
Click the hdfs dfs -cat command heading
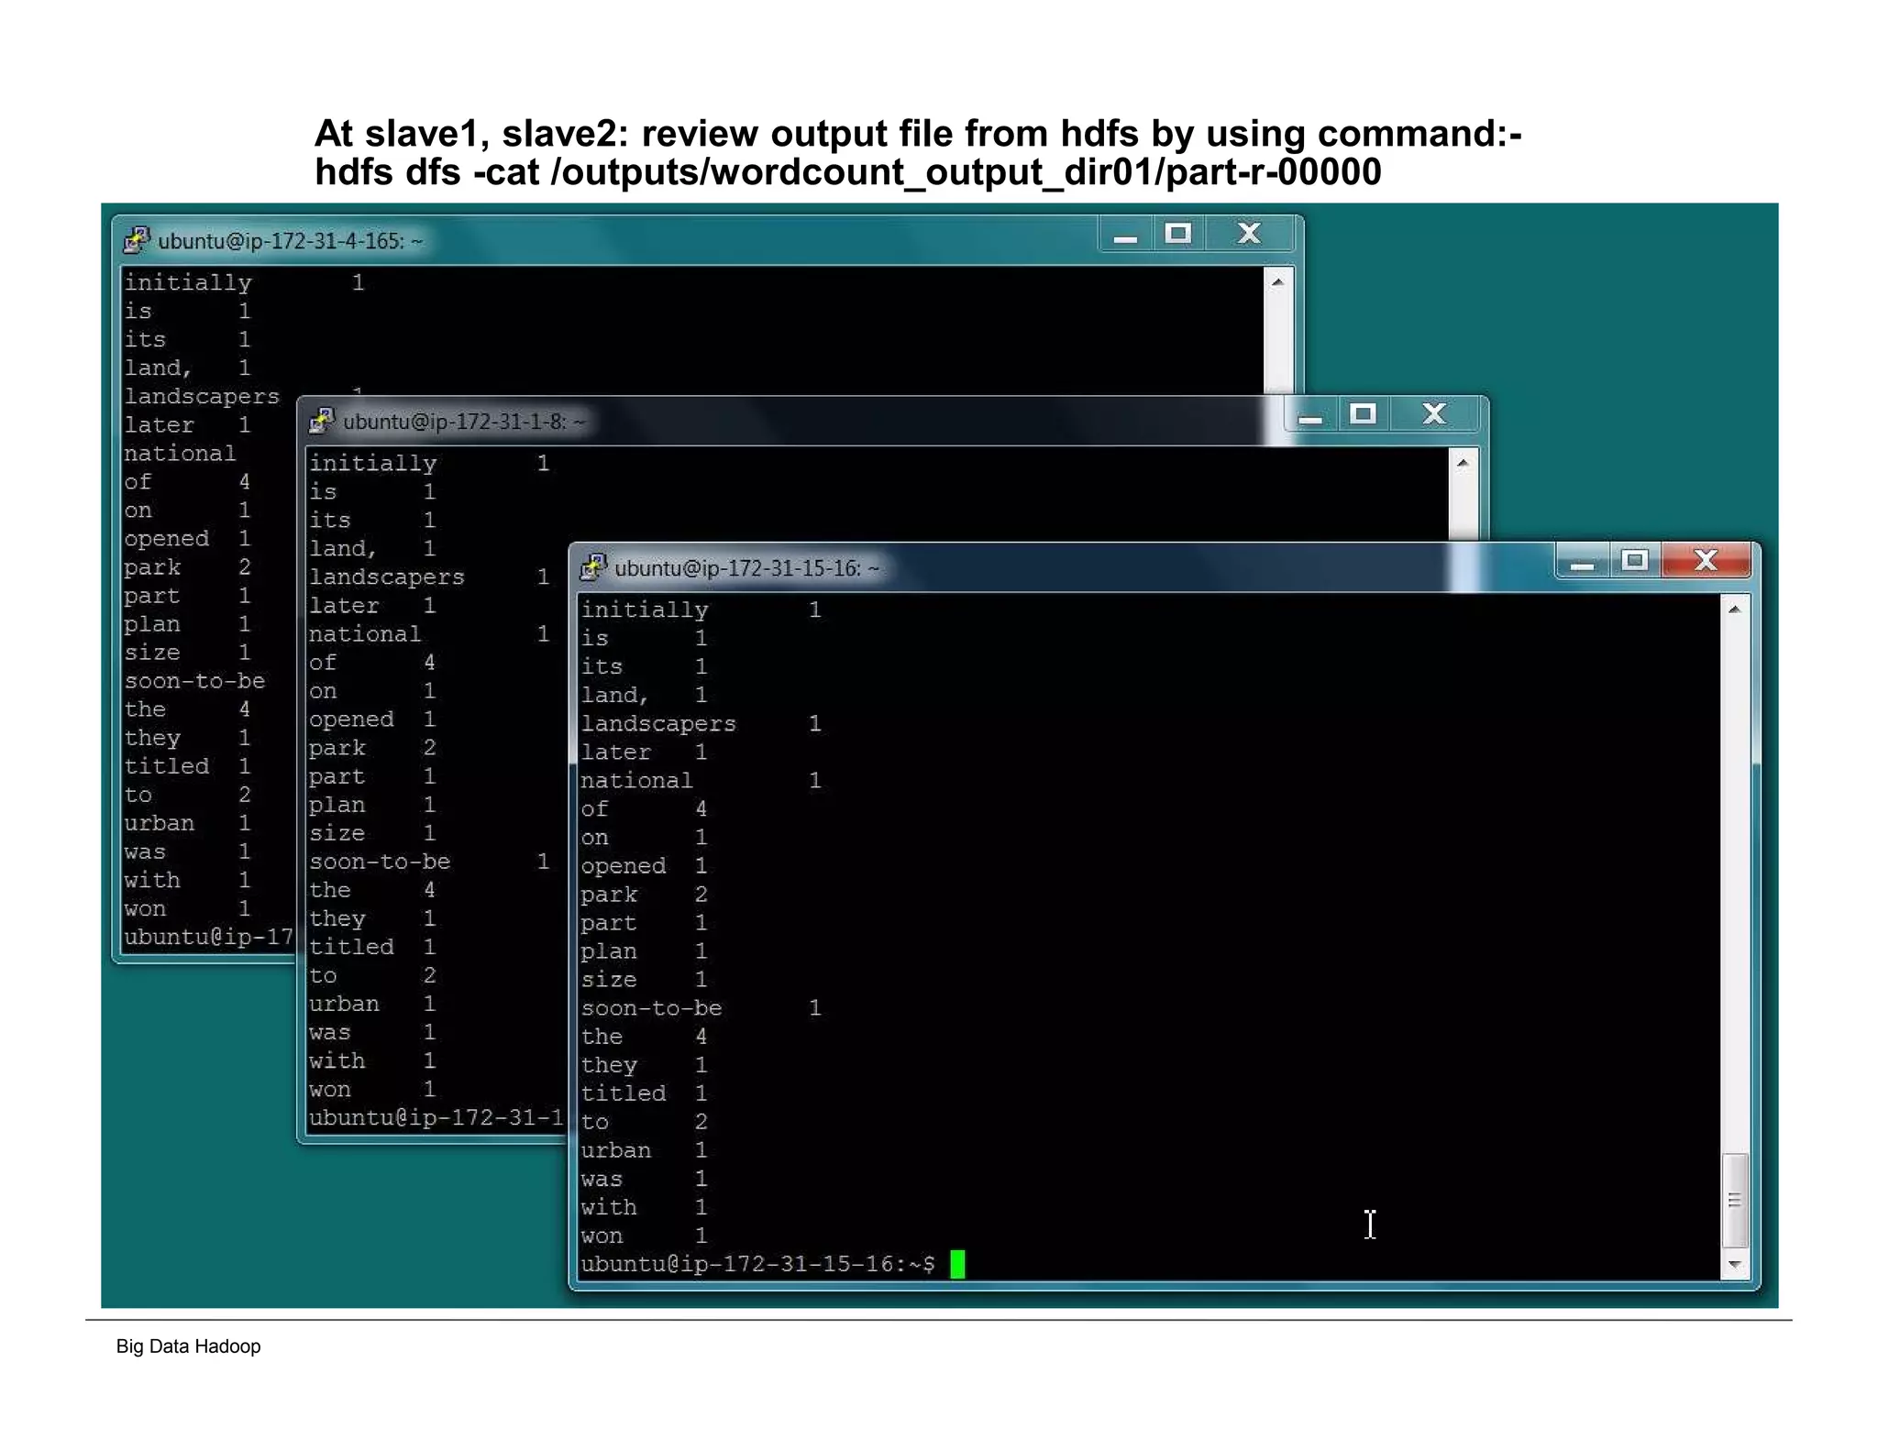pyautogui.click(x=847, y=172)
